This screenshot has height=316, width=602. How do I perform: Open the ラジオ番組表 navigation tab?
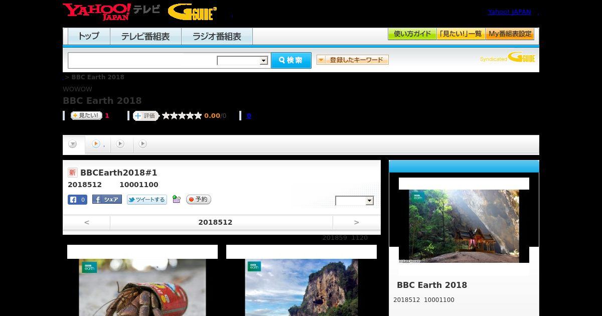tap(217, 37)
